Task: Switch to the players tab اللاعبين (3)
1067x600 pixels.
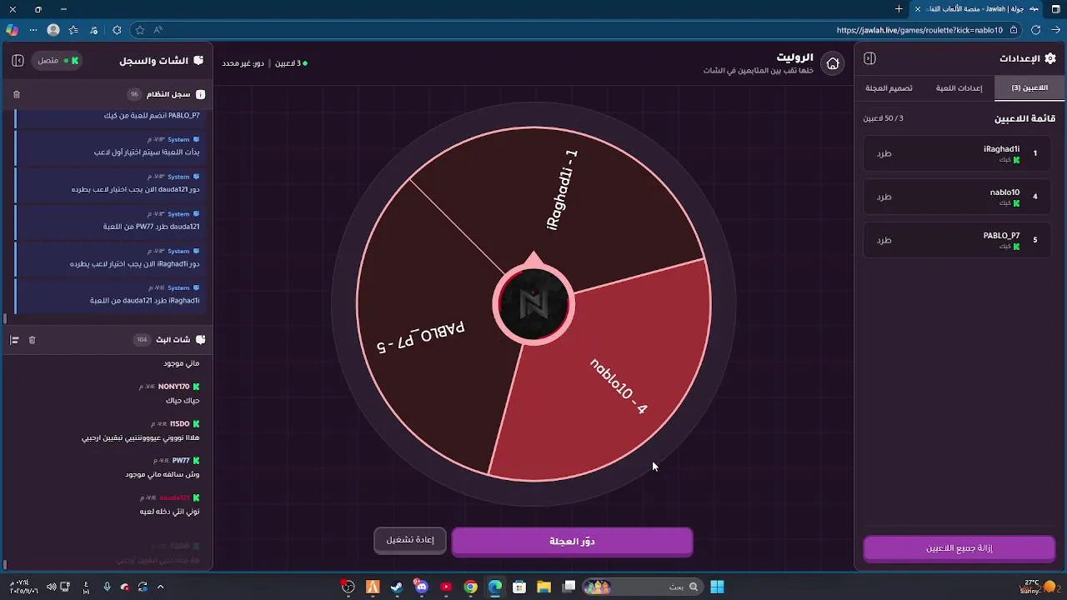Action: click(1029, 87)
